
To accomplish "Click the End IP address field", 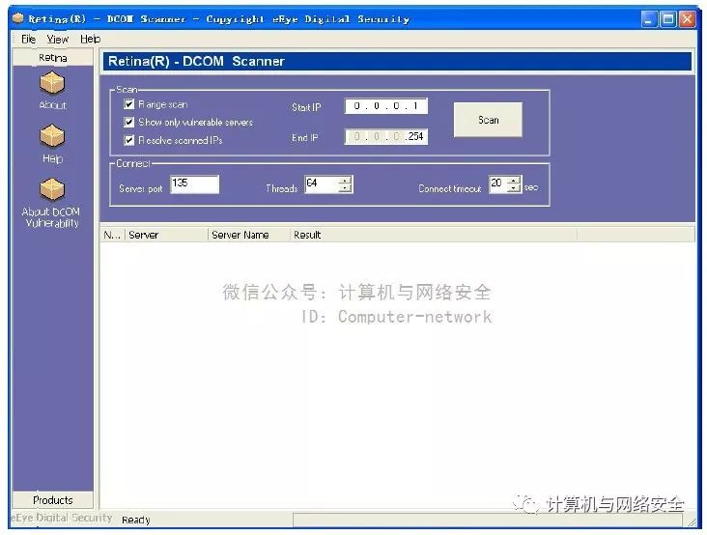I will [x=386, y=136].
